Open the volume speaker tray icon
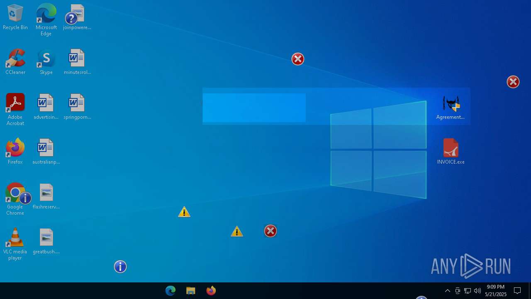531x299 pixels. pyautogui.click(x=477, y=291)
